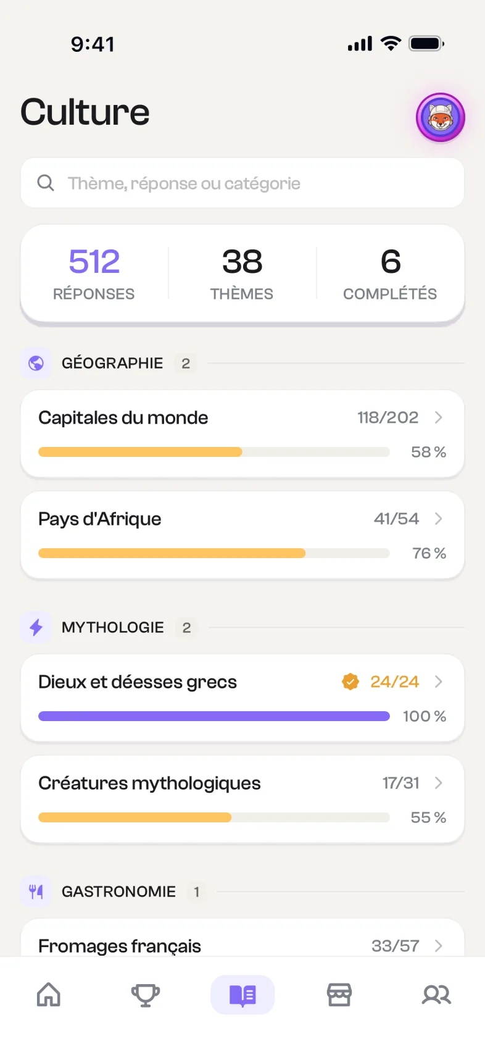Focus the Thème, réponse ou catégorie field
This screenshot has width=485, height=1052.
(243, 183)
